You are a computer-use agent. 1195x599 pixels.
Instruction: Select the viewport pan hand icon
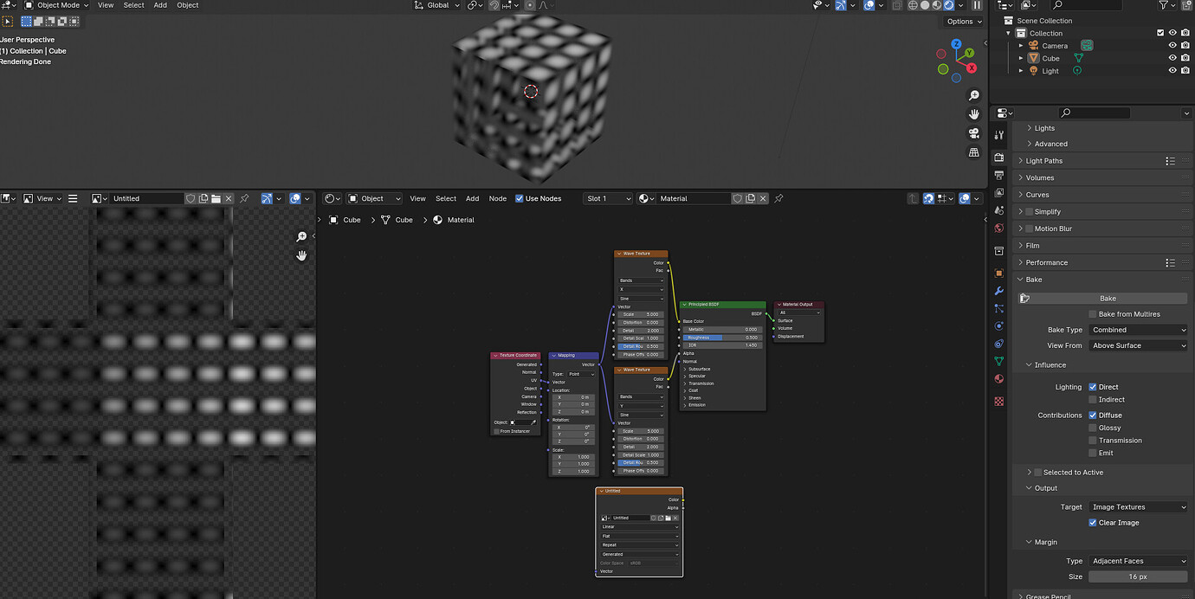(974, 114)
